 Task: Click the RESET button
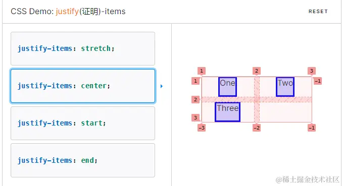(318, 12)
